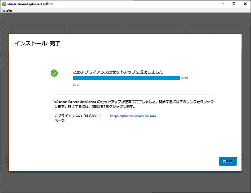Click the blue close (閉じる) button
Viewport: 251px width, 193px height.
228,161
